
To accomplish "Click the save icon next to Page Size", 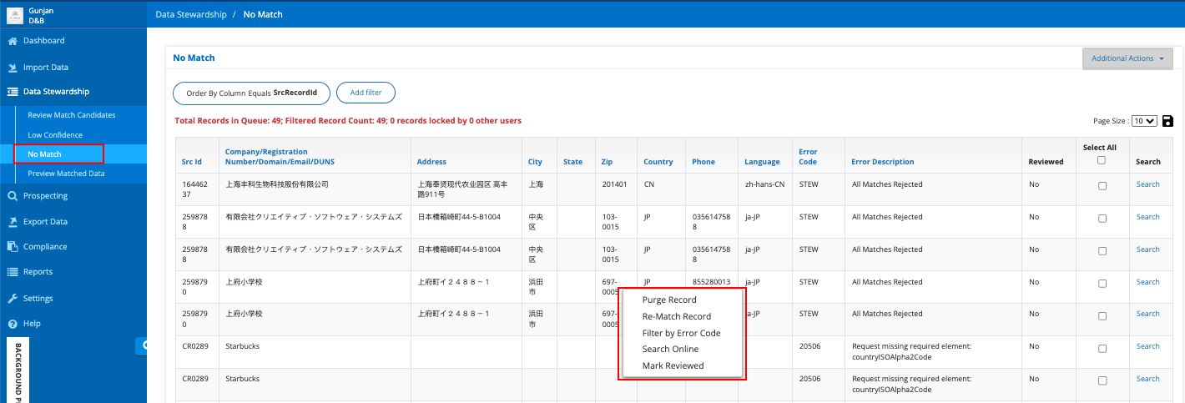I will (1167, 121).
